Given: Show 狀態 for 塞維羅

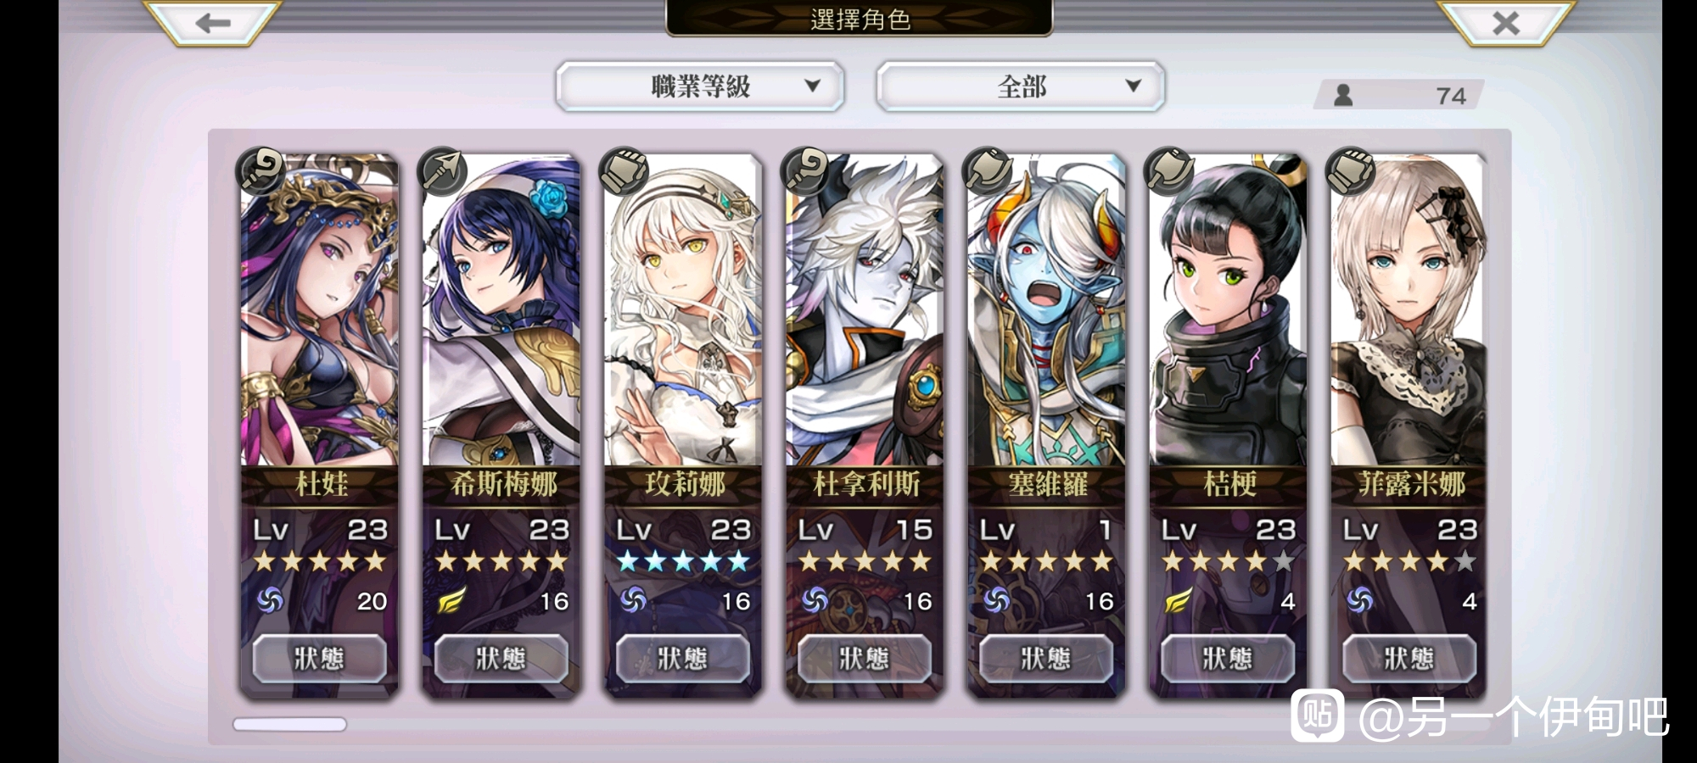Looking at the screenshot, I should (1045, 658).
